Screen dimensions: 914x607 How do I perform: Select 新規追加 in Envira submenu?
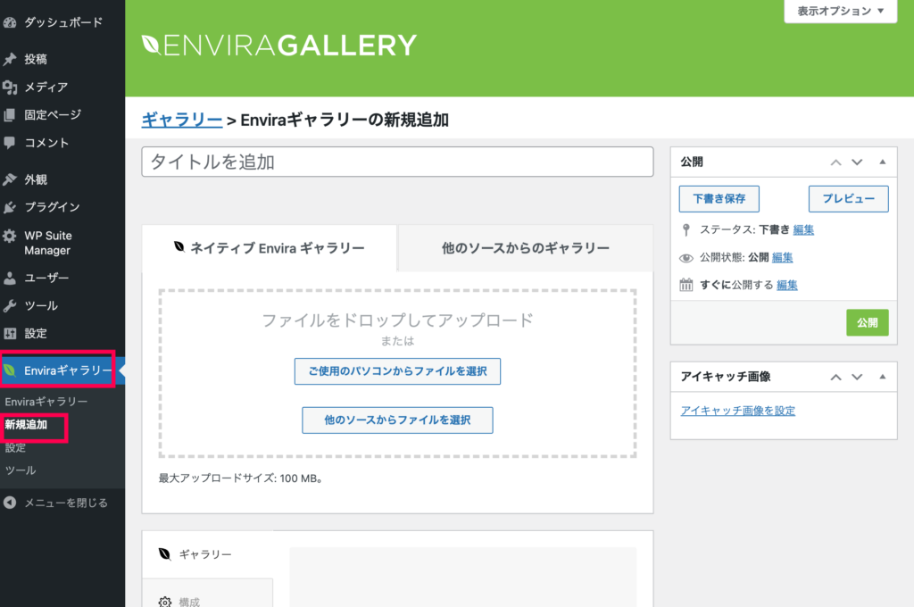[x=26, y=425]
